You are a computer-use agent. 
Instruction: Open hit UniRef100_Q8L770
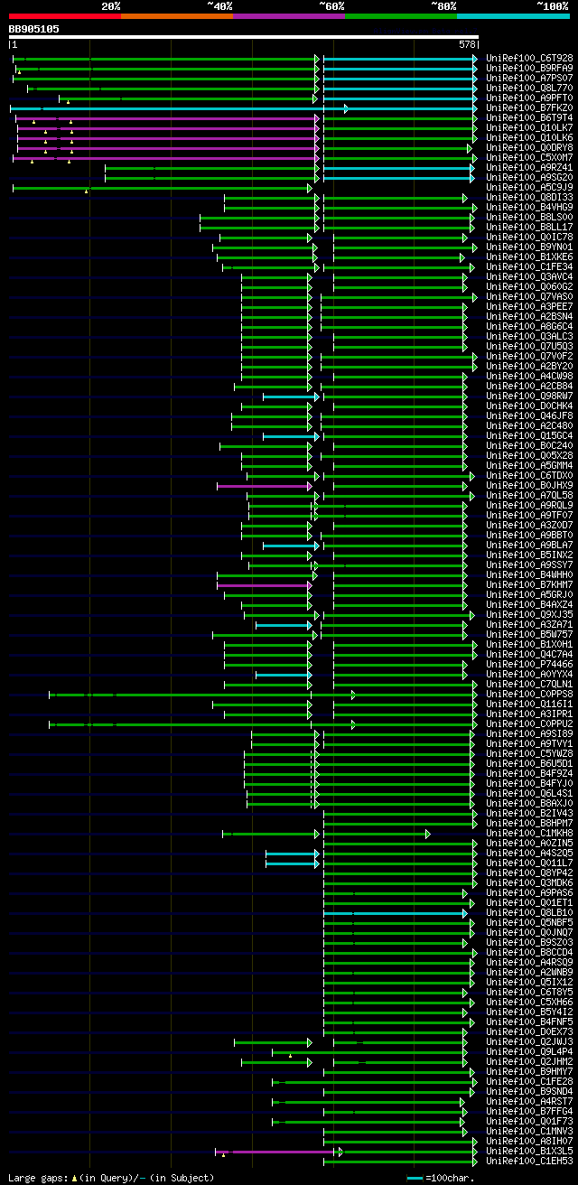coord(529,88)
